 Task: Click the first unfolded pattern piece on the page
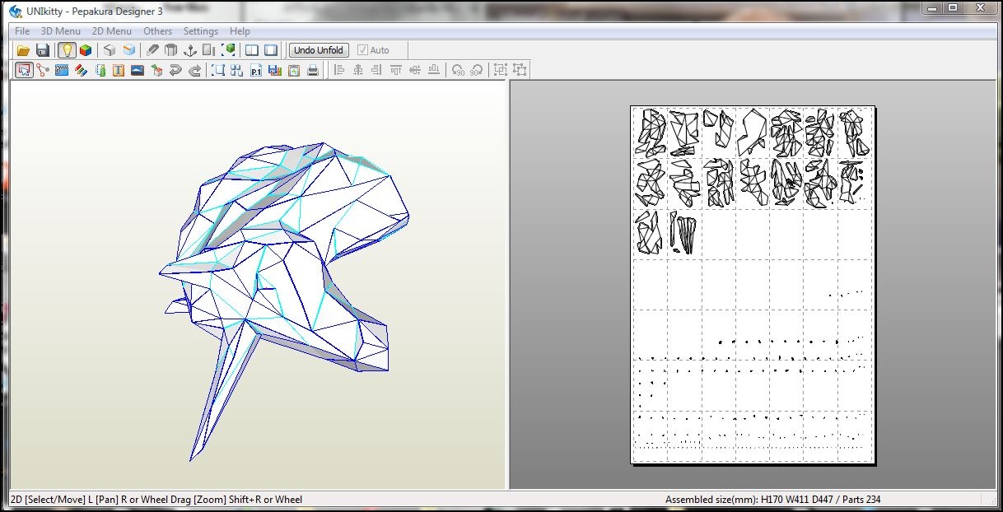652,133
